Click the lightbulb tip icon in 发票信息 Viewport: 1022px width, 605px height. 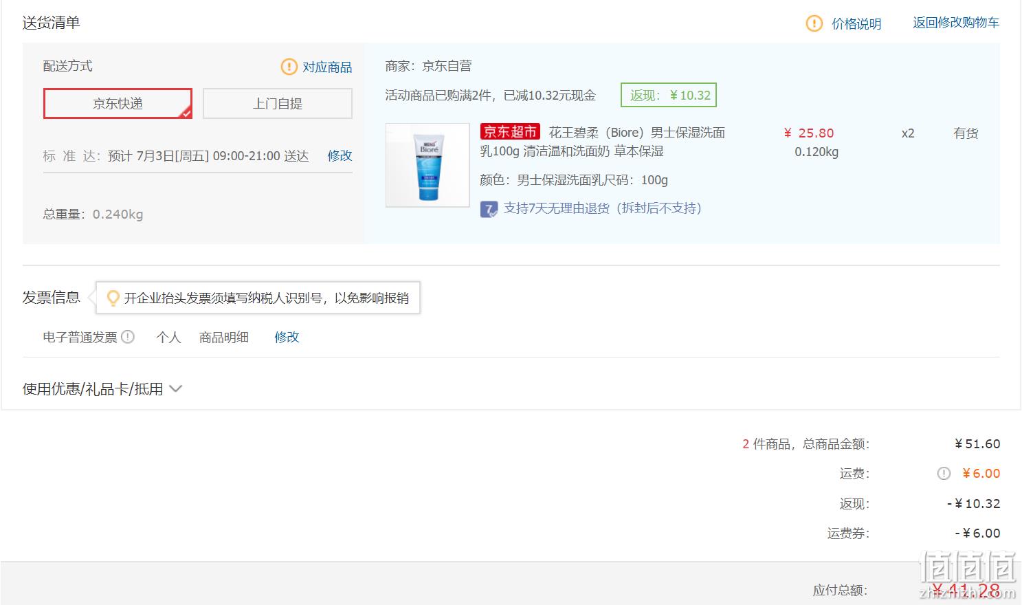(113, 298)
